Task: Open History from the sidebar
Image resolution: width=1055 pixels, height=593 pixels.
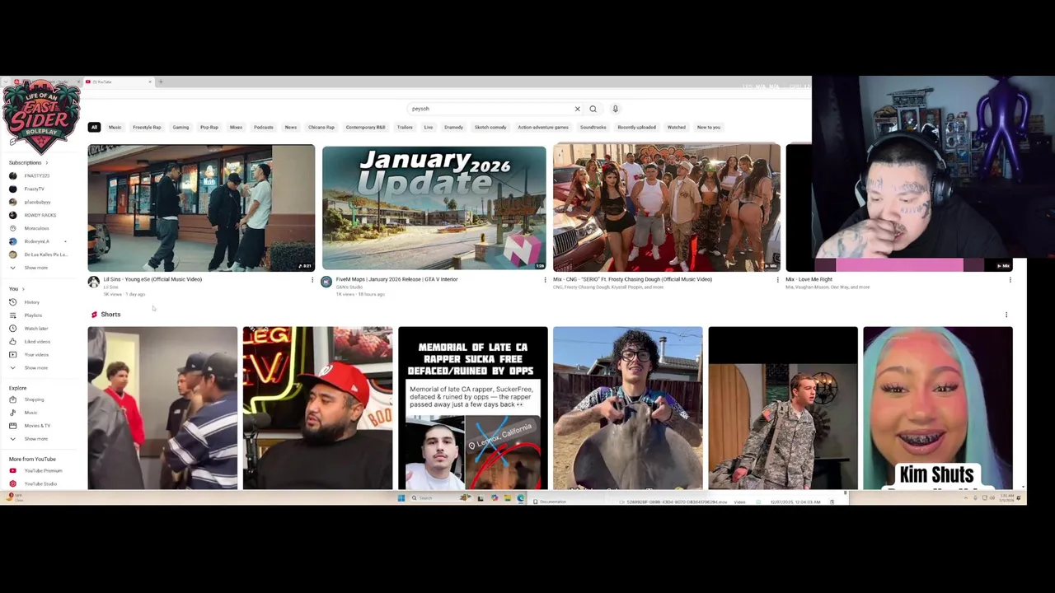Action: click(31, 302)
